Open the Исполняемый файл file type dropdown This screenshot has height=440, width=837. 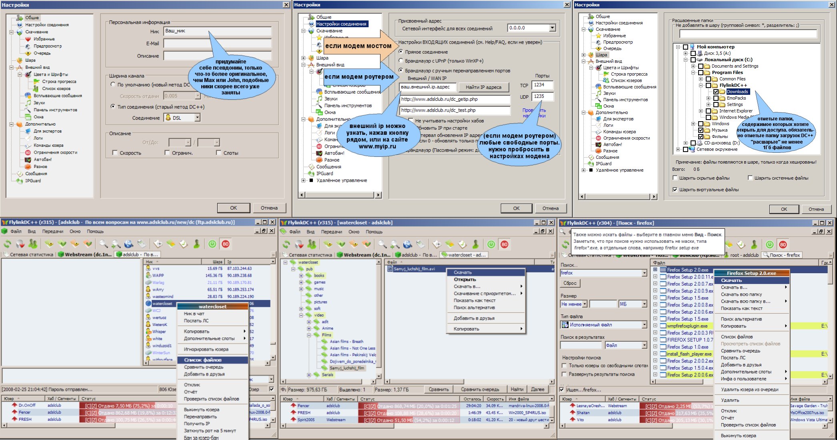pyautogui.click(x=644, y=325)
